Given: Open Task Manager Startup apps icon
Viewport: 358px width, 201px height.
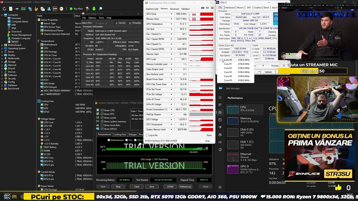Looking at the screenshot, I should 220,127.
